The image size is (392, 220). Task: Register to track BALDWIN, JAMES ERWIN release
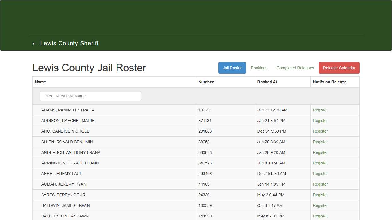coord(320,205)
